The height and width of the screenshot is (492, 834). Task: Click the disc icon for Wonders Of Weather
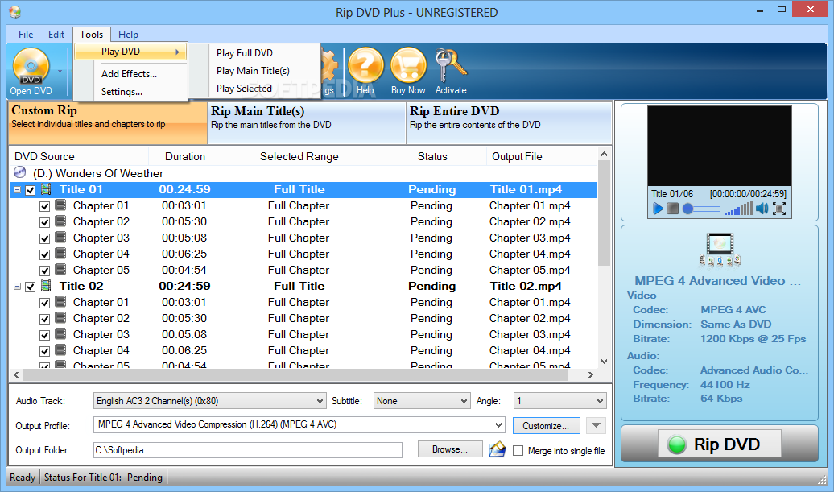pos(19,172)
